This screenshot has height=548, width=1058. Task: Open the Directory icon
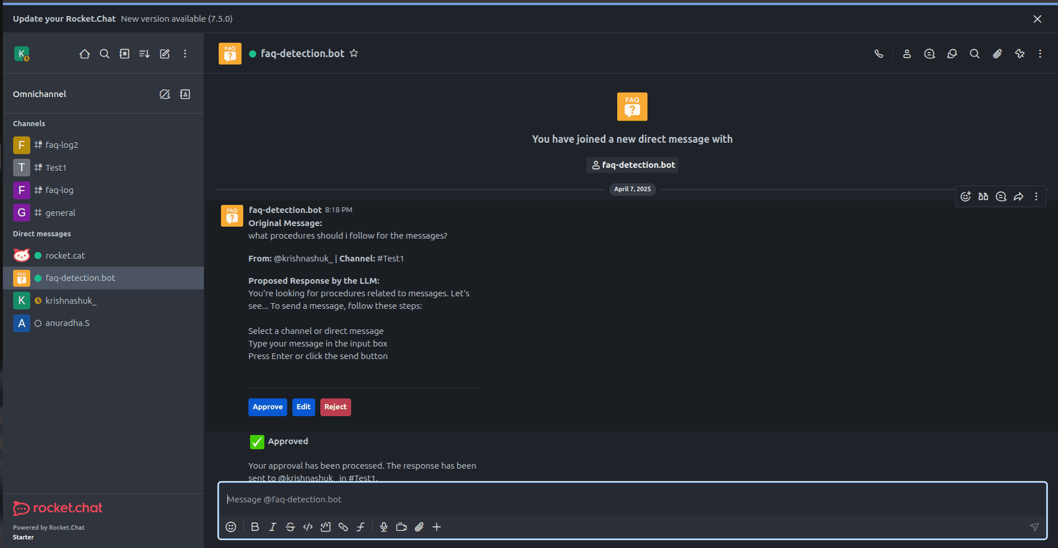click(124, 54)
